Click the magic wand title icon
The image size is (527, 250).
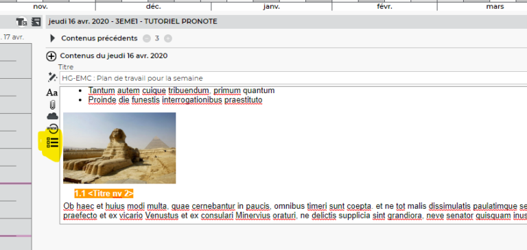point(52,77)
